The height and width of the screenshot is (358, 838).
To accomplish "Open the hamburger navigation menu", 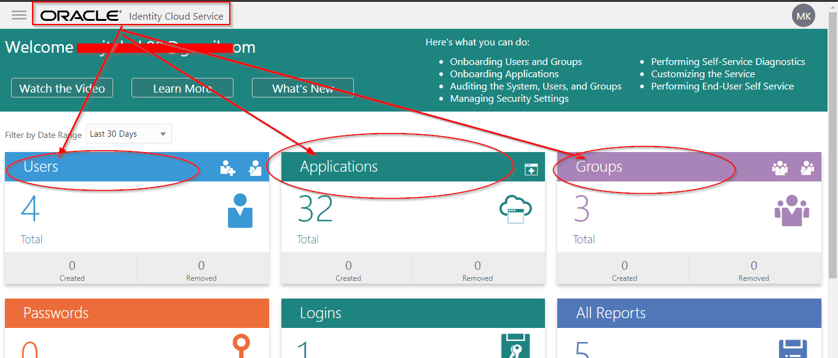I will click(x=19, y=15).
